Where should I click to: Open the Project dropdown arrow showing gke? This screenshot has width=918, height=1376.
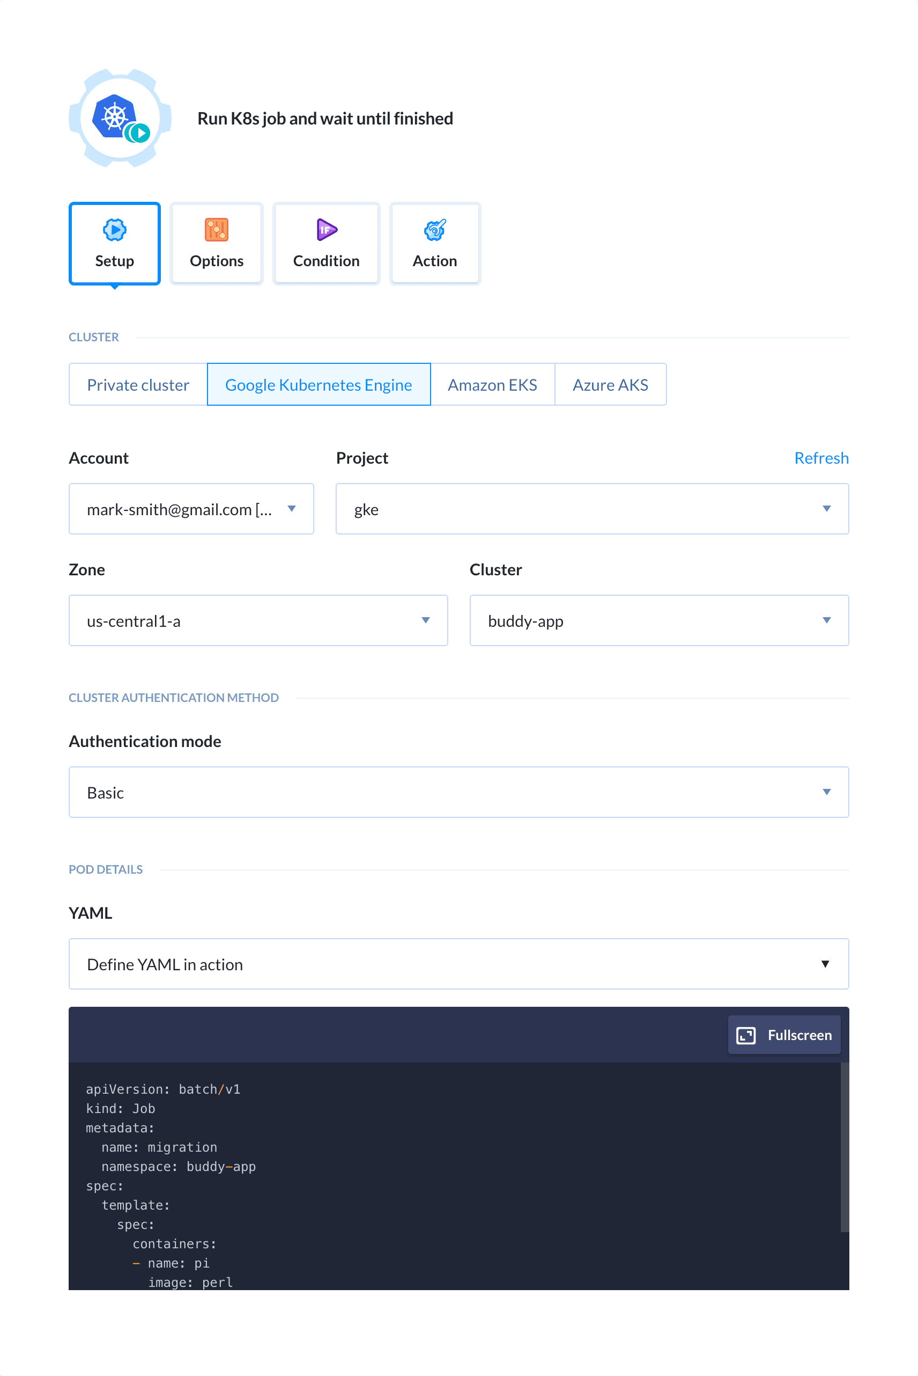[827, 508]
